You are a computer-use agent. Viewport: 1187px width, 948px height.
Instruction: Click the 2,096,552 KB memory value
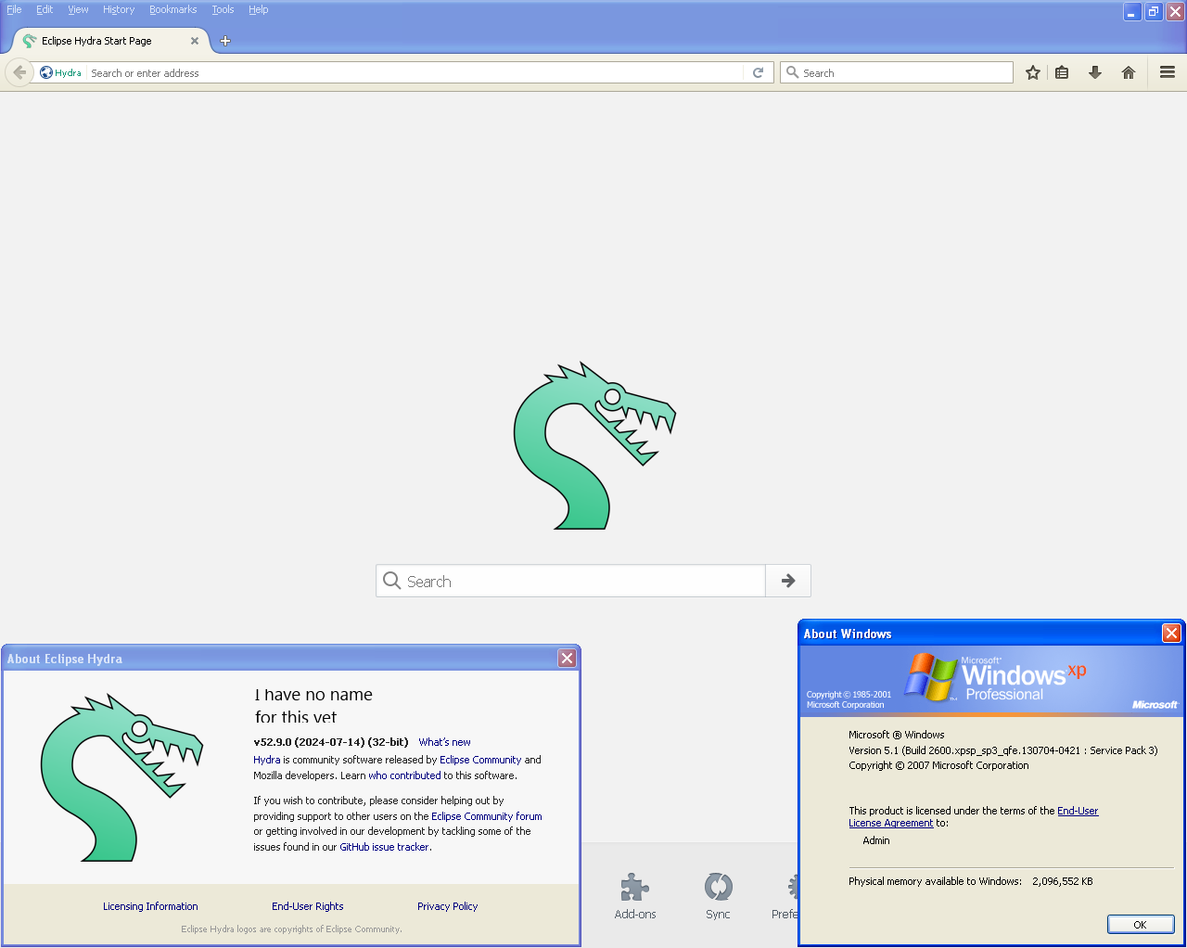[1063, 881]
